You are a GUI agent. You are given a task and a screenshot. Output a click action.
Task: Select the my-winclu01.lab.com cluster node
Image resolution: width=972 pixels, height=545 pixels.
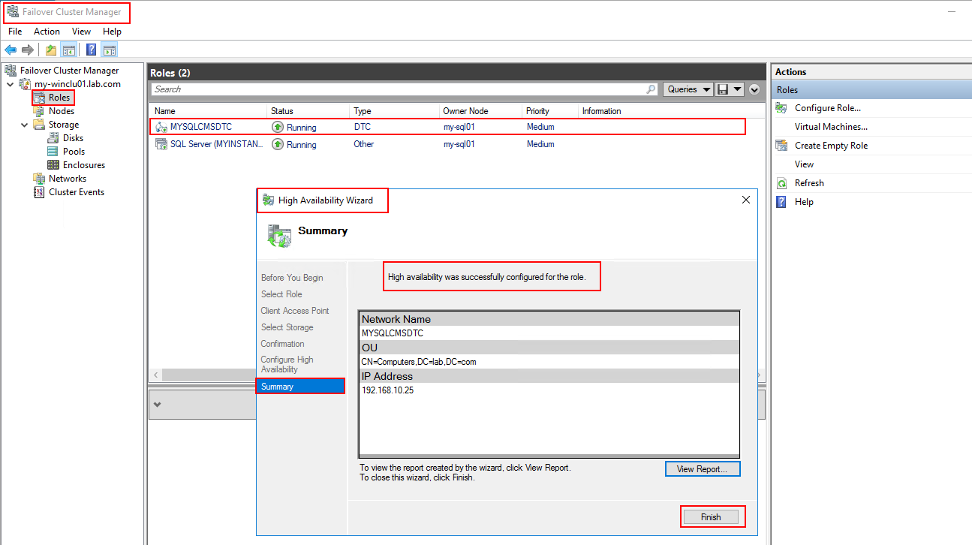[x=77, y=84]
